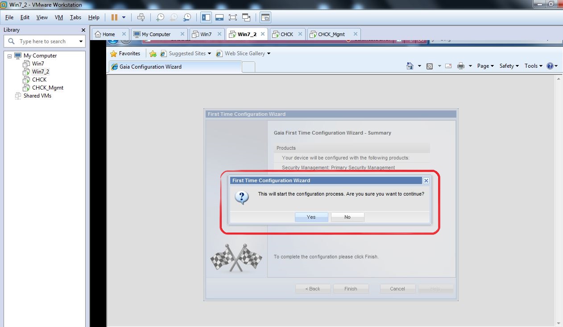
Task: Expand the Home icon dropdown arrow
Action: click(x=419, y=66)
